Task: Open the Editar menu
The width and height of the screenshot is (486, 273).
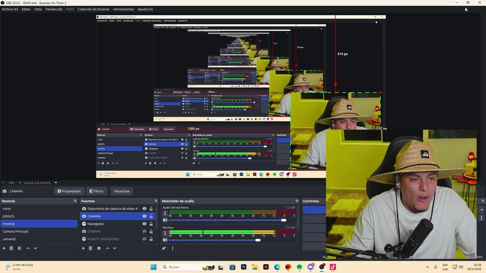Action: 26,9
